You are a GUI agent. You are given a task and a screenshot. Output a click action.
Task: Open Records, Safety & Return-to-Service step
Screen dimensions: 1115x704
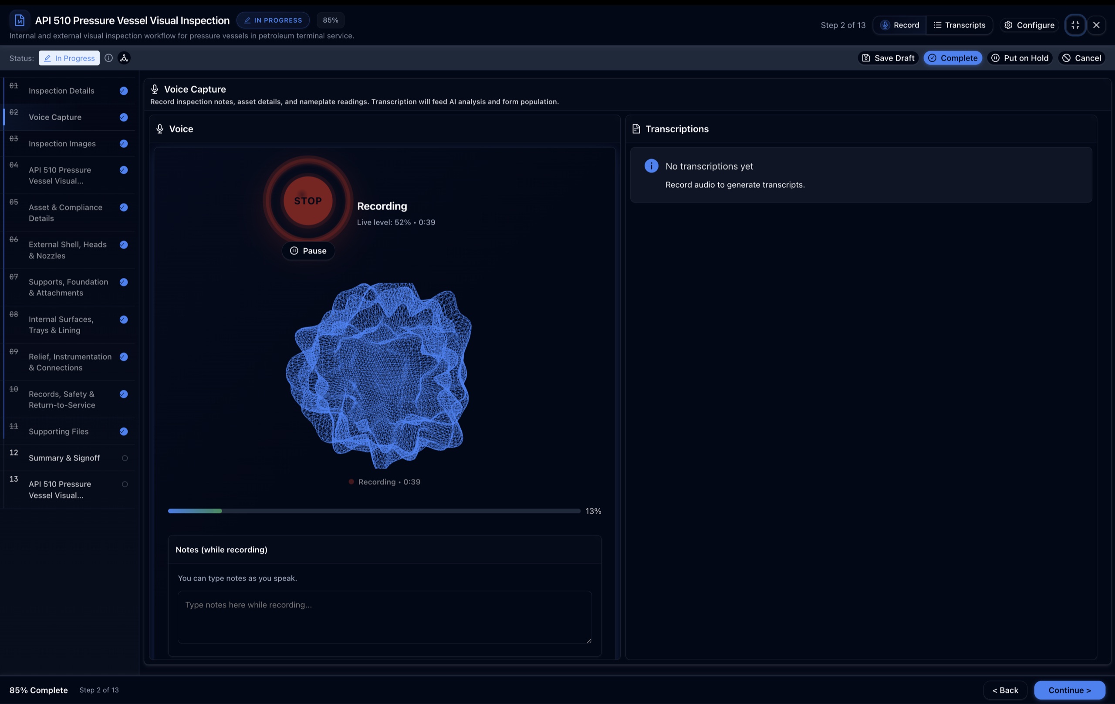[x=69, y=399]
